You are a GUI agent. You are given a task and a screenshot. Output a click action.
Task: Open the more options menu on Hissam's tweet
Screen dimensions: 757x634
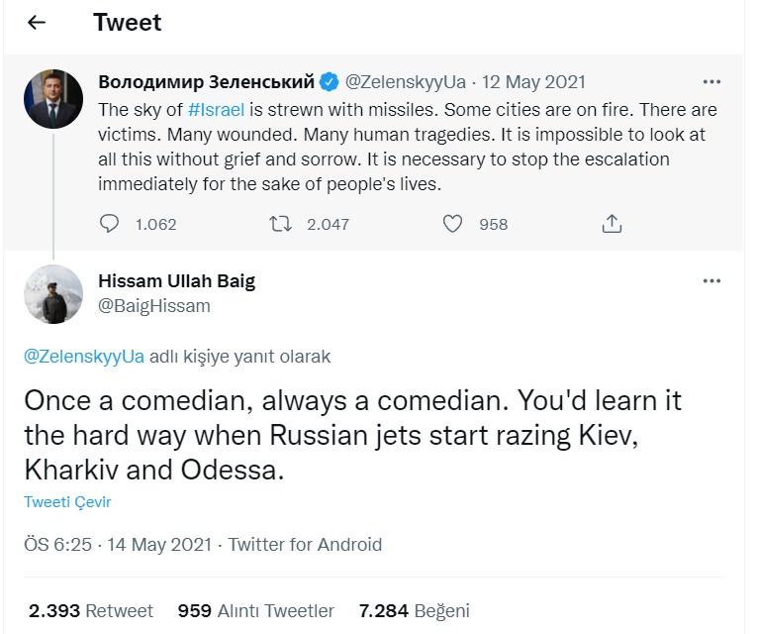(711, 281)
